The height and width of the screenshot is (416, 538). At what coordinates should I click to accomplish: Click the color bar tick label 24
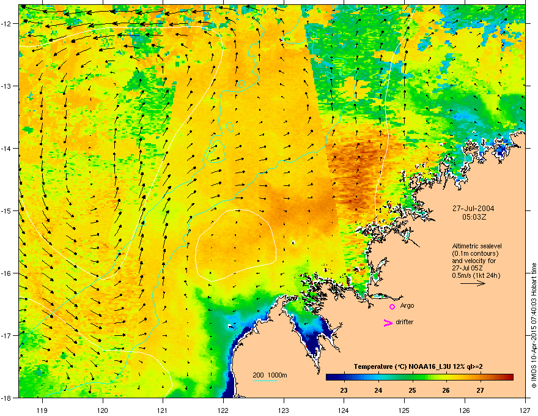(378, 390)
